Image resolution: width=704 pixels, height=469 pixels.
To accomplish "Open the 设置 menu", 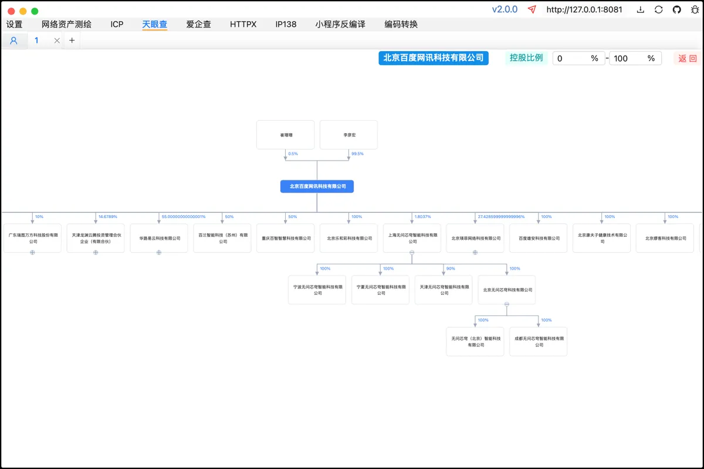I will point(14,25).
